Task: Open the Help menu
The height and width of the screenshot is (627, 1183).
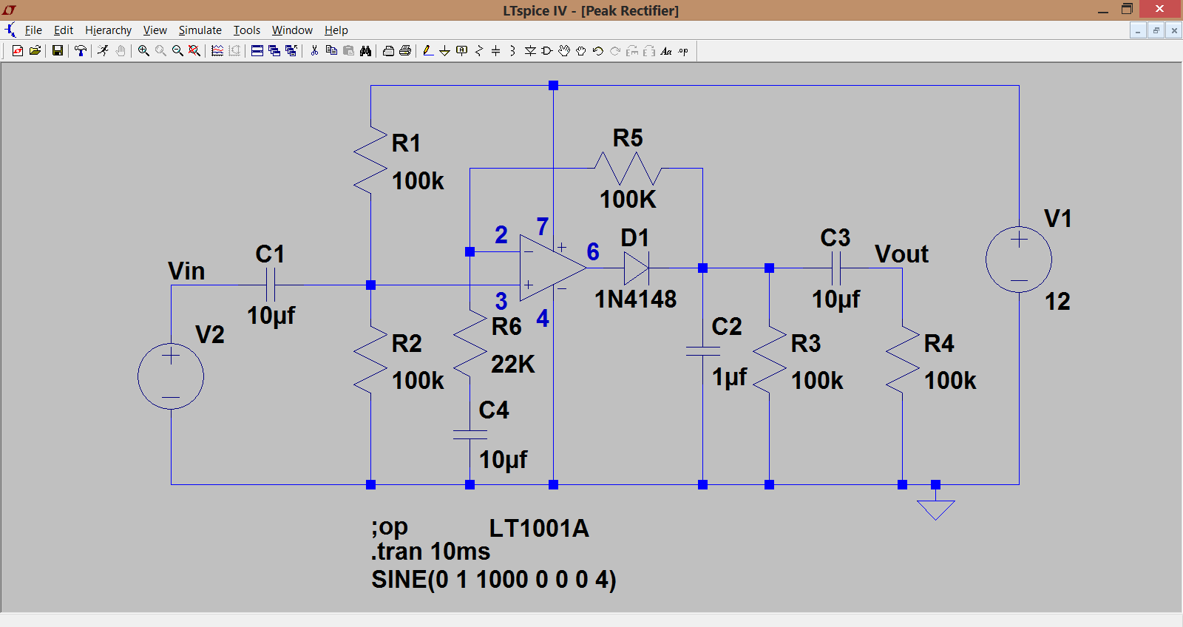Action: click(x=336, y=30)
